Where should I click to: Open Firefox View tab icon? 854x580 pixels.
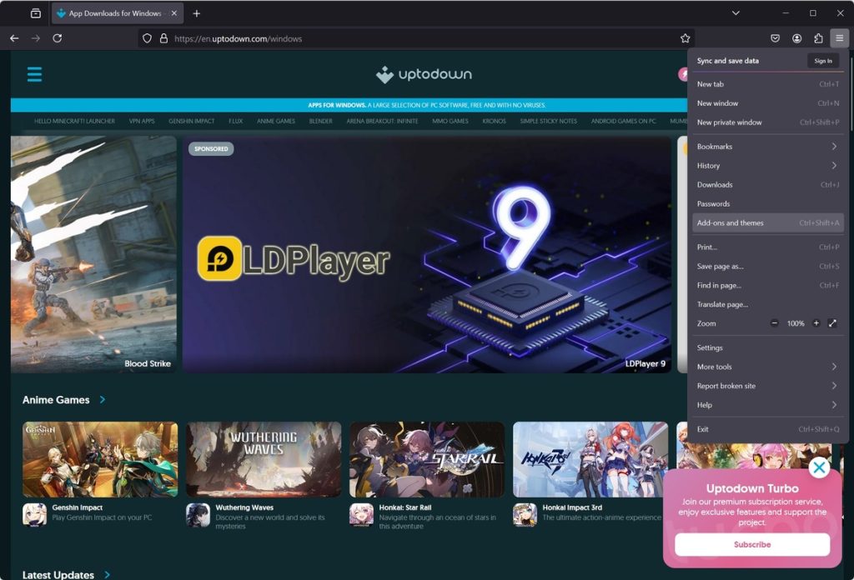click(x=35, y=13)
